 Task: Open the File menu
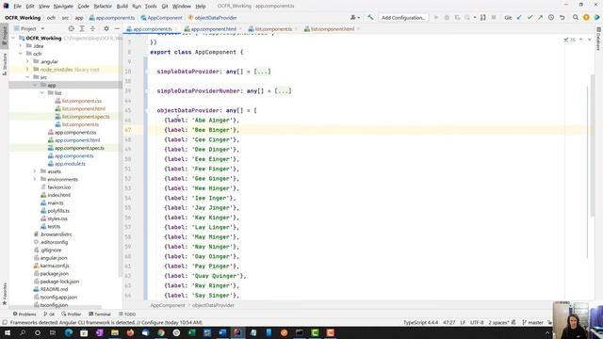[17, 7]
